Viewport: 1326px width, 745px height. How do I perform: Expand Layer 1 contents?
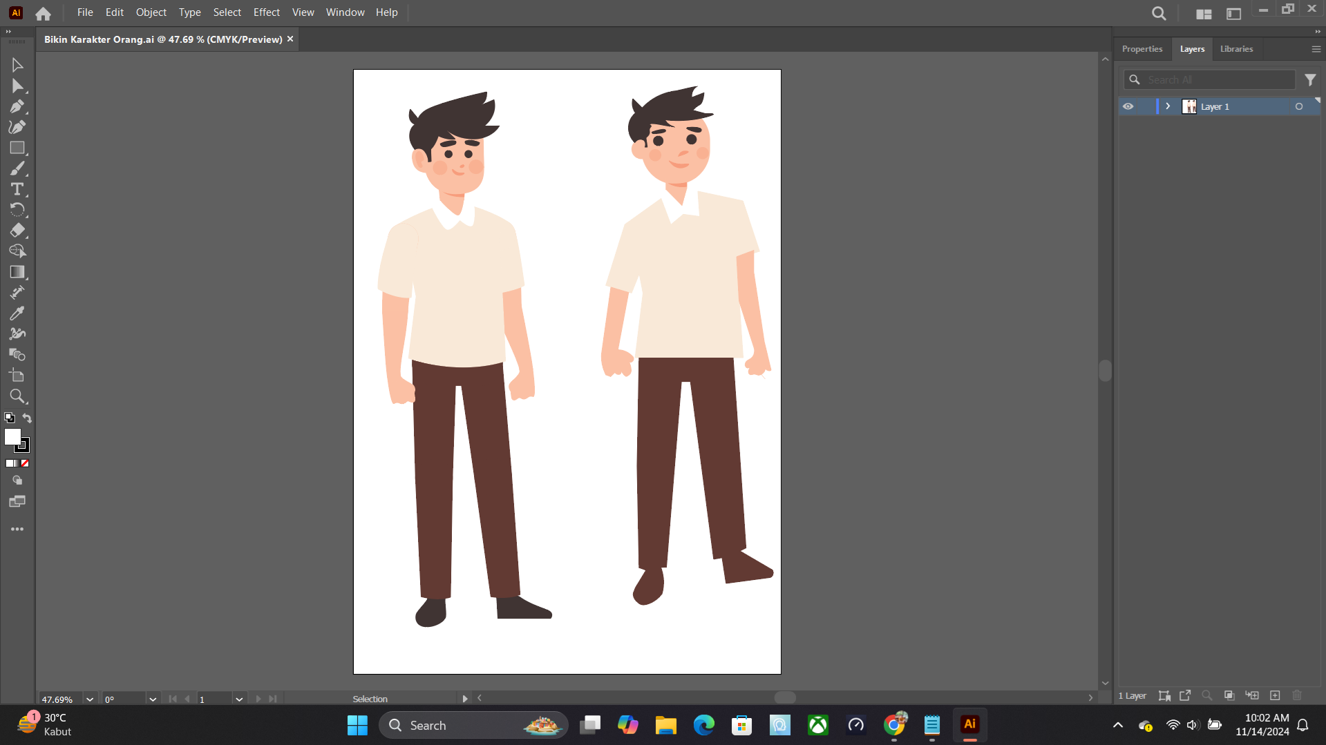coord(1168,106)
